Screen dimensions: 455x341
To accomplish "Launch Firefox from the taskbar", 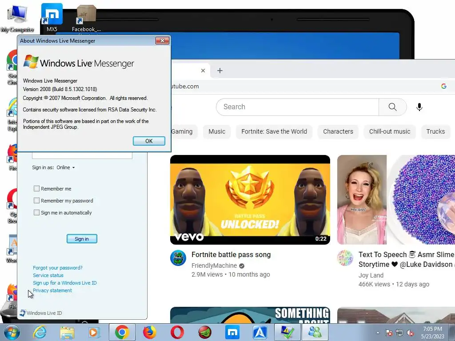I will click(x=149, y=332).
